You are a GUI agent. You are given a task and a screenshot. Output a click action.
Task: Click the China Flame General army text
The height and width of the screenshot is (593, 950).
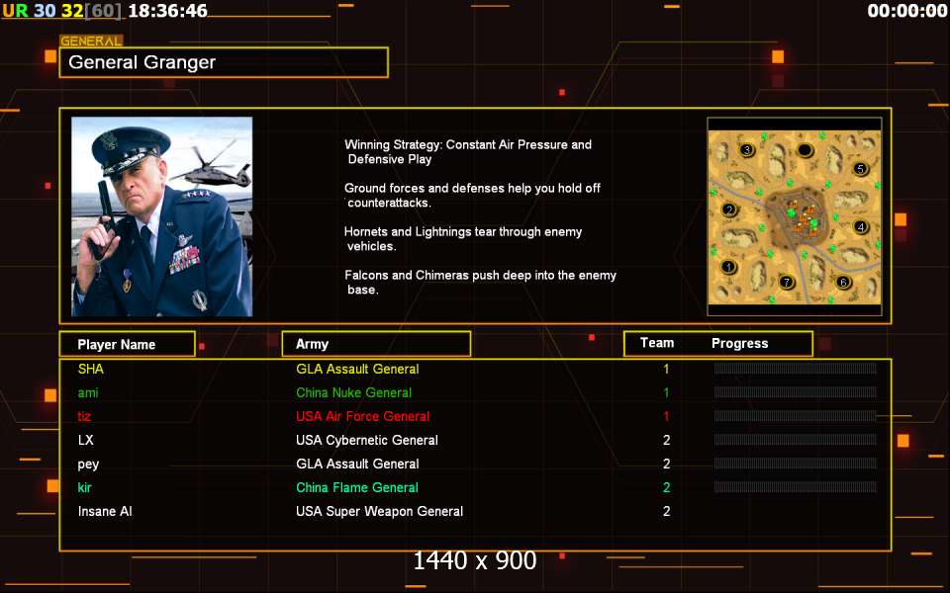tap(357, 487)
